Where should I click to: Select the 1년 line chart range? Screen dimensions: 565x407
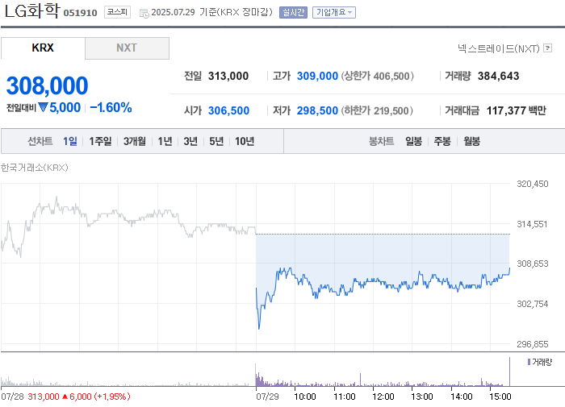[165, 141]
